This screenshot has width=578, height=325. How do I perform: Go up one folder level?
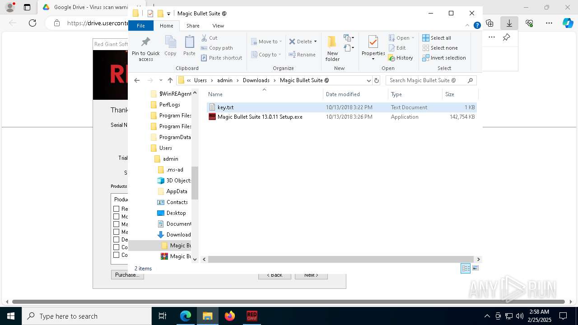[170, 80]
